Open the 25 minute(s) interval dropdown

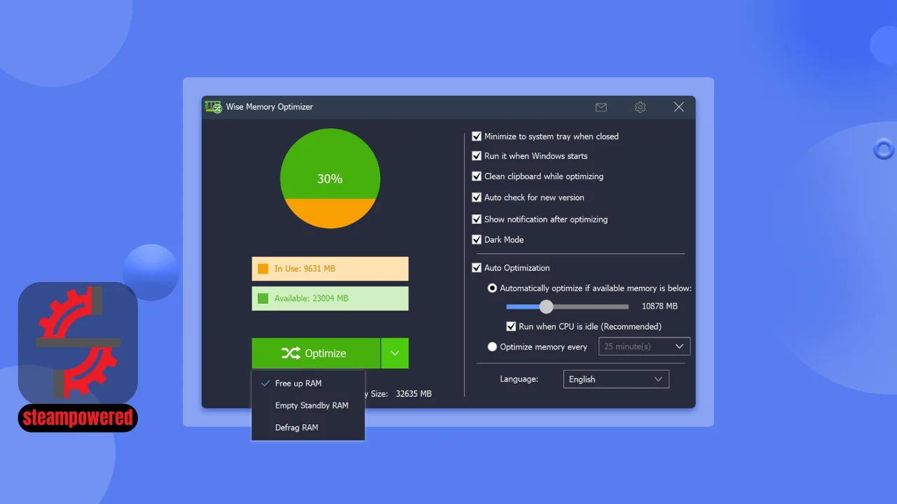644,346
